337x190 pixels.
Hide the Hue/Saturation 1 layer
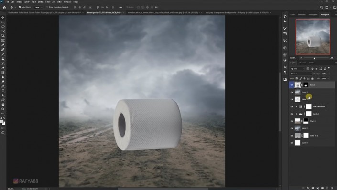(x=292, y=107)
